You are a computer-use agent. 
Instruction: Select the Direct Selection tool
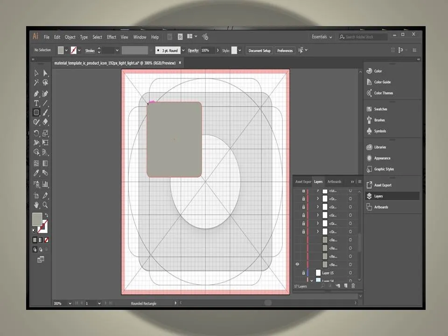(x=45, y=73)
